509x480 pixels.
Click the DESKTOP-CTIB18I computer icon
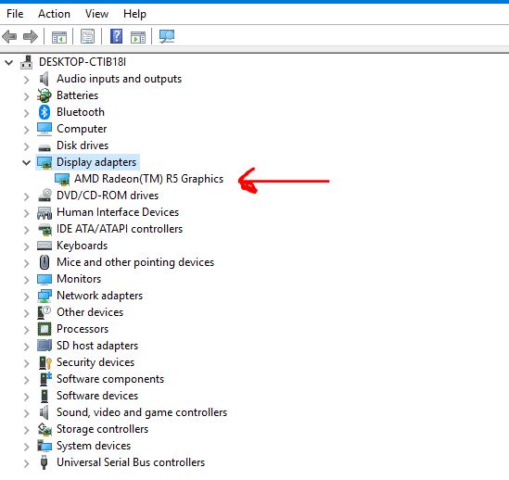coord(26,62)
